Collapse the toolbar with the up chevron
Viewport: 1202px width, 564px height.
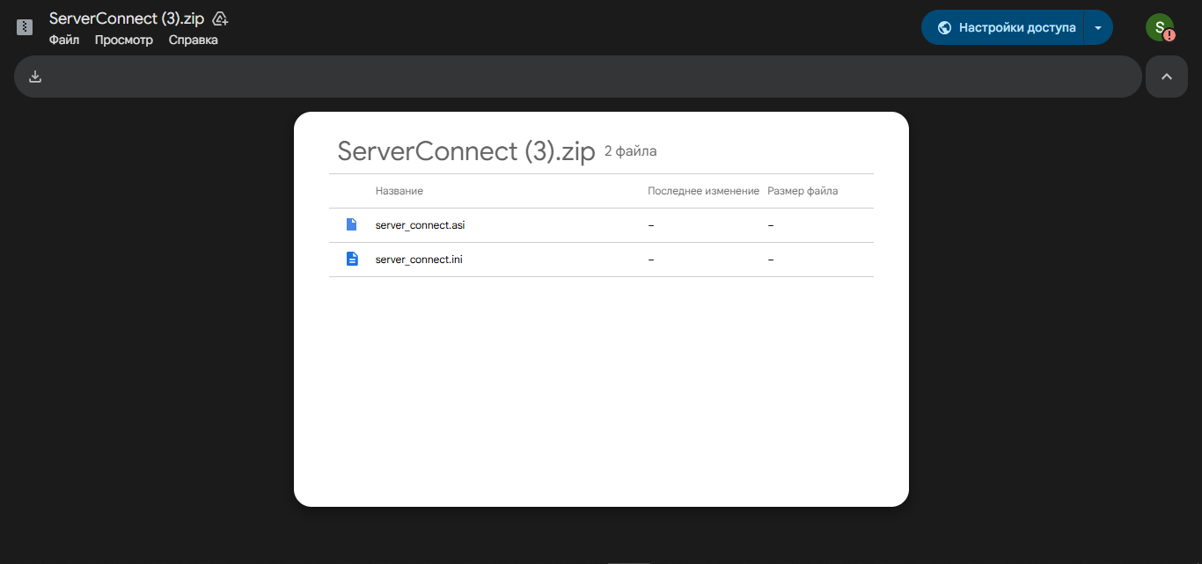pyautogui.click(x=1166, y=77)
